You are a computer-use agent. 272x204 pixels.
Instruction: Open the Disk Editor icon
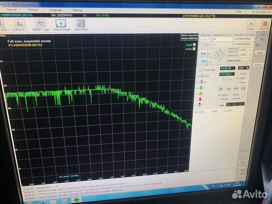(81, 25)
